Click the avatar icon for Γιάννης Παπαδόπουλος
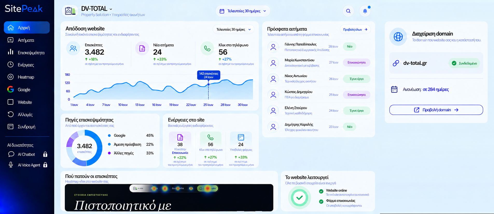 273,47
